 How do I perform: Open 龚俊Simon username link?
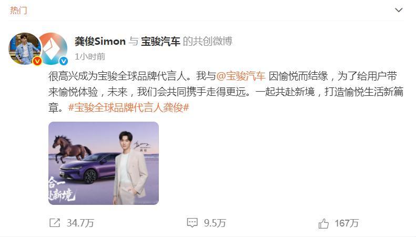100,42
